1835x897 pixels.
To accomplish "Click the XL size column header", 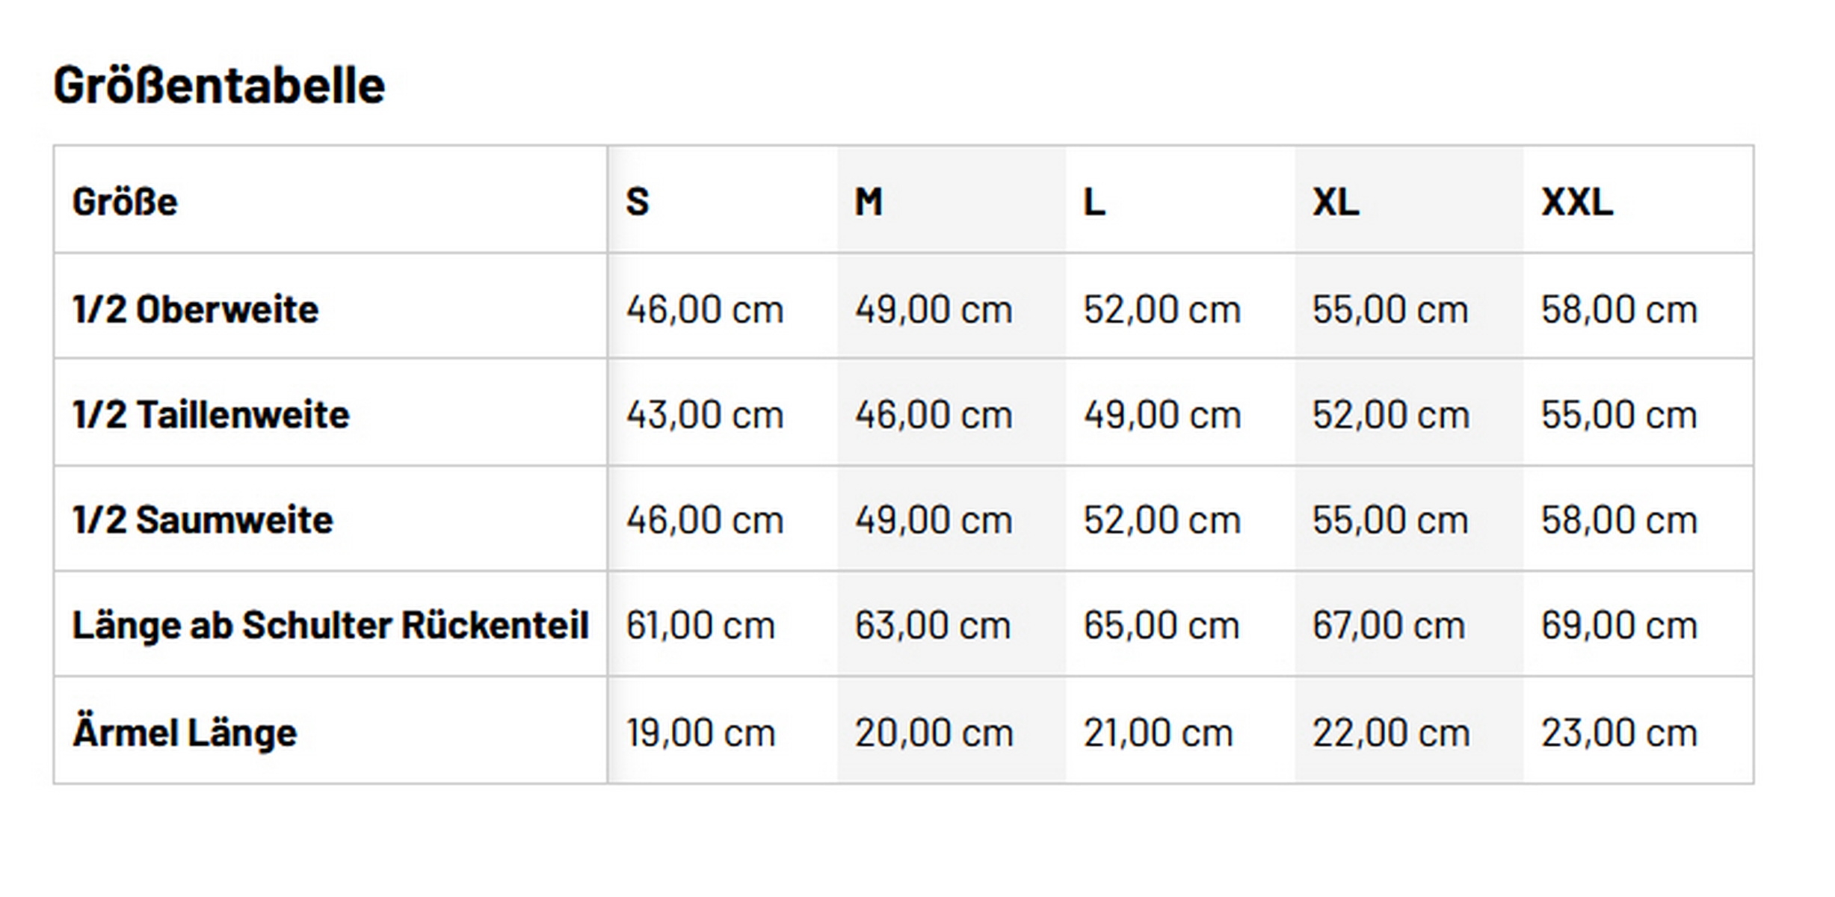I will pyautogui.click(x=1336, y=202).
